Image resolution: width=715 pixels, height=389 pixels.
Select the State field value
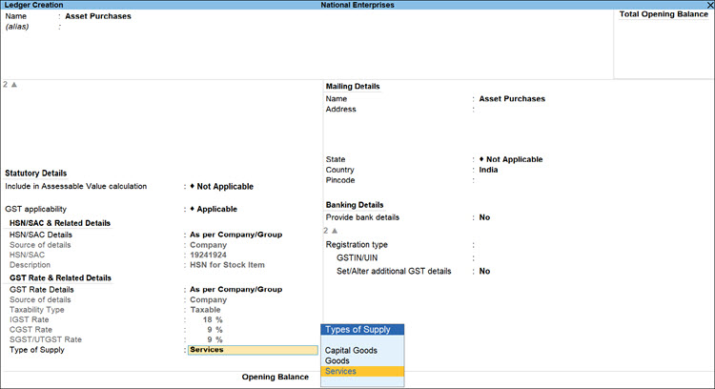514,159
